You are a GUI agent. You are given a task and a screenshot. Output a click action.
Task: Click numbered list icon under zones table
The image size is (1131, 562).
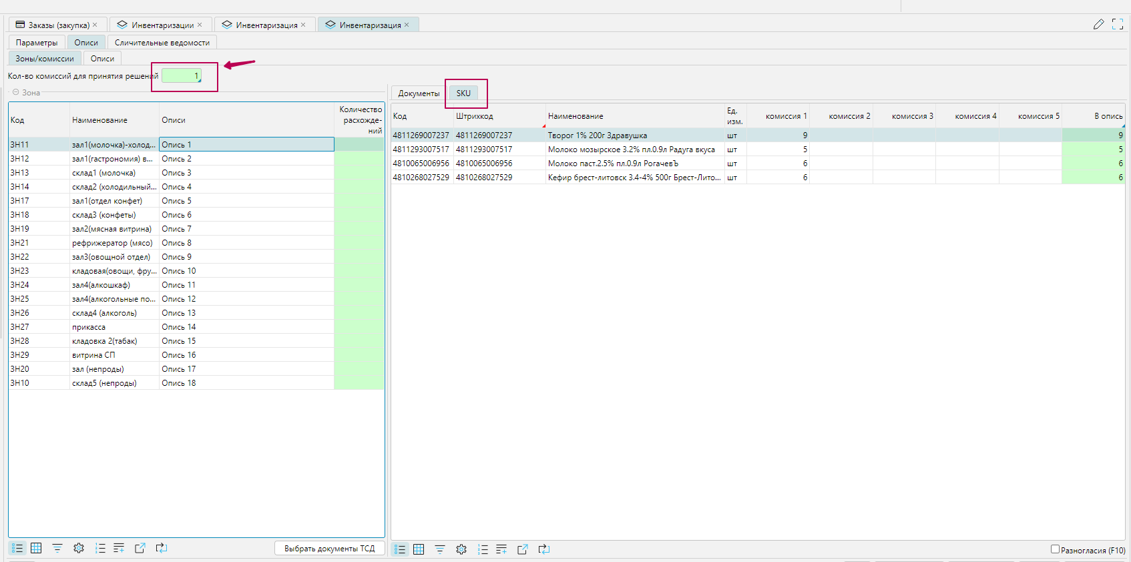tap(100, 548)
